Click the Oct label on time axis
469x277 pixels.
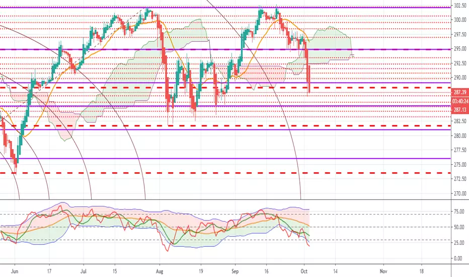pos(304,271)
